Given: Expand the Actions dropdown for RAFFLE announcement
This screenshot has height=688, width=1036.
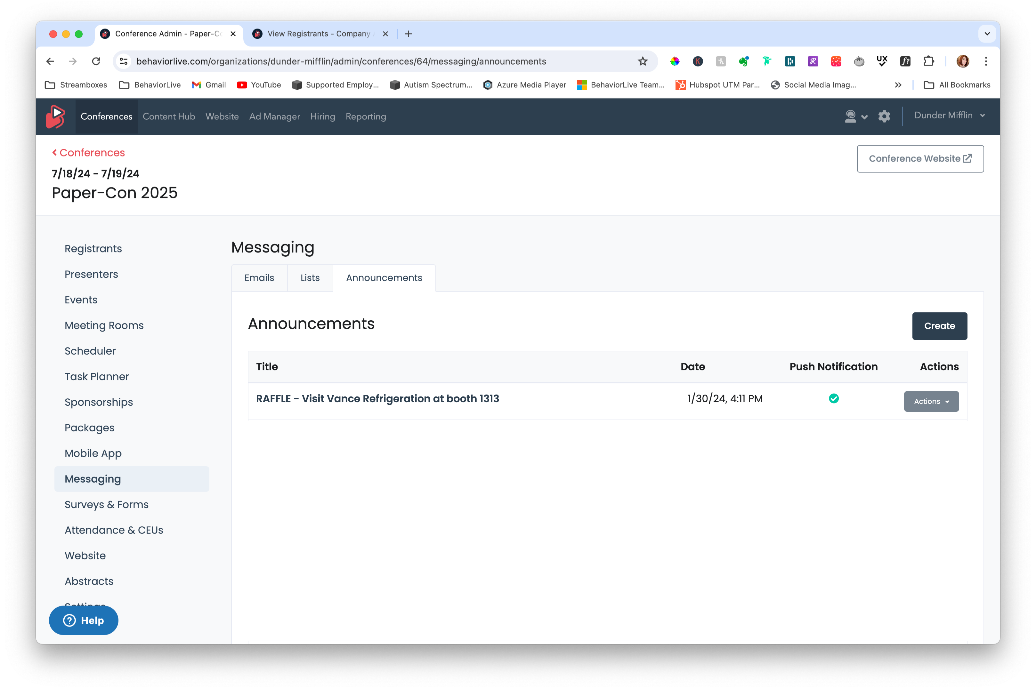Looking at the screenshot, I should coord(931,402).
